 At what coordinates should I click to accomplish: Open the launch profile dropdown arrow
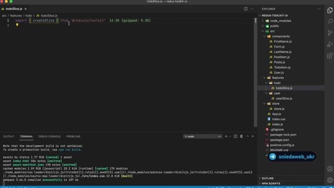pyautogui.click(x=230, y=136)
